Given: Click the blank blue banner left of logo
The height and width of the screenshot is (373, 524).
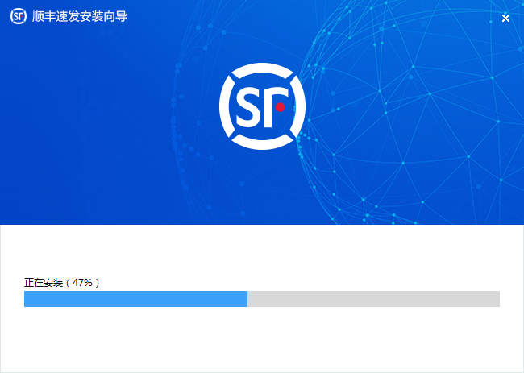Looking at the screenshot, I should (x=97, y=121).
